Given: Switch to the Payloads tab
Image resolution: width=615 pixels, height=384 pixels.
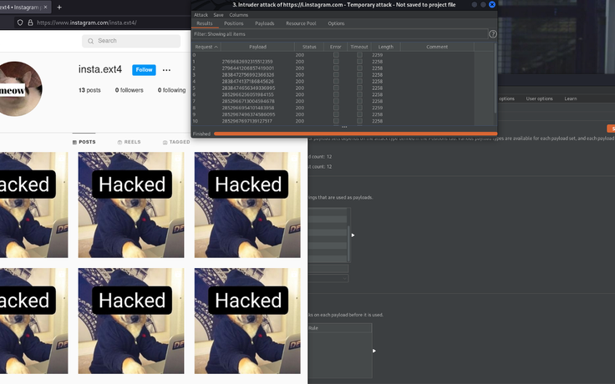Looking at the screenshot, I should pos(265,23).
